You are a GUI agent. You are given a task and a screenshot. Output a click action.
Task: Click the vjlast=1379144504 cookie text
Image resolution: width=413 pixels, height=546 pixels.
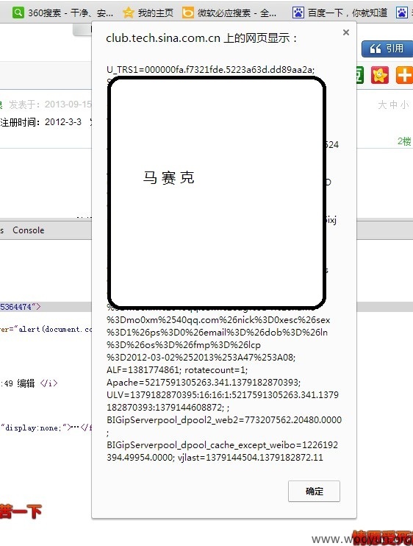point(251,457)
